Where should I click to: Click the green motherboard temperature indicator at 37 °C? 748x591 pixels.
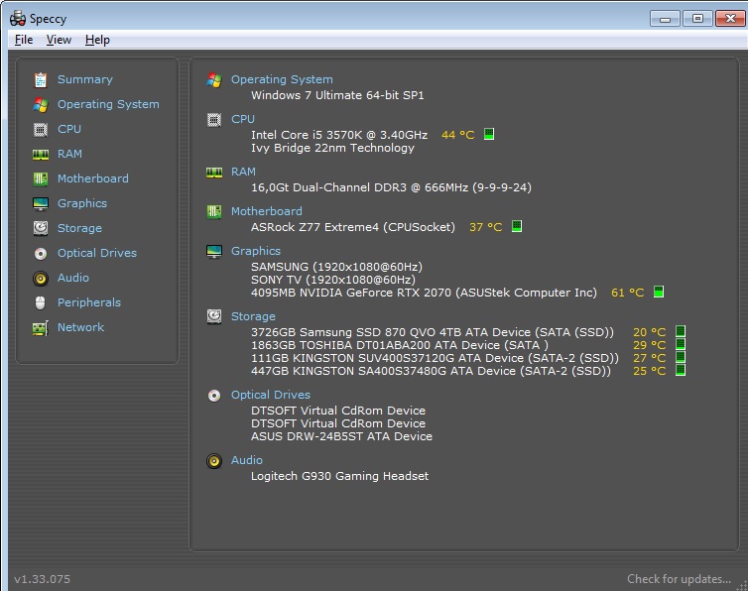[x=517, y=226]
